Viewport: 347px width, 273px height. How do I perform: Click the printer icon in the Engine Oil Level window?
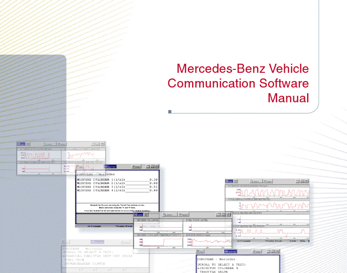[223, 214]
